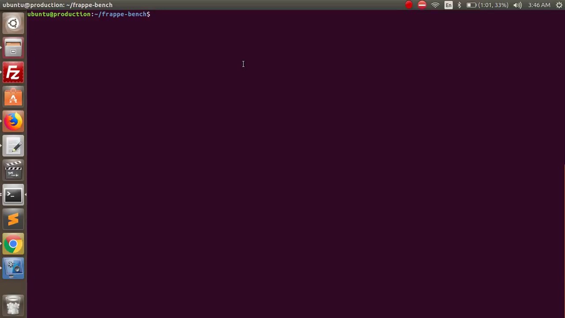Launch FileZilla from the dock
This screenshot has height=318, width=565.
click(13, 72)
